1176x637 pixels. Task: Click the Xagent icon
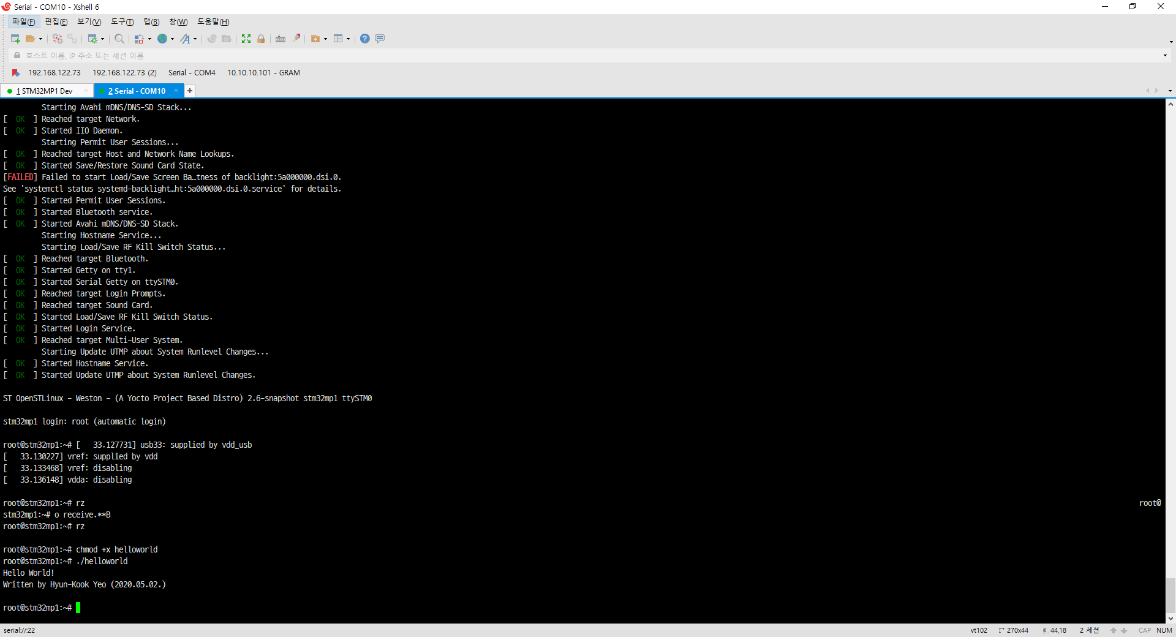click(x=227, y=39)
